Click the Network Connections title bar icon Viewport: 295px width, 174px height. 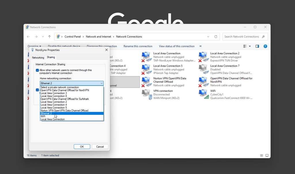27,27
